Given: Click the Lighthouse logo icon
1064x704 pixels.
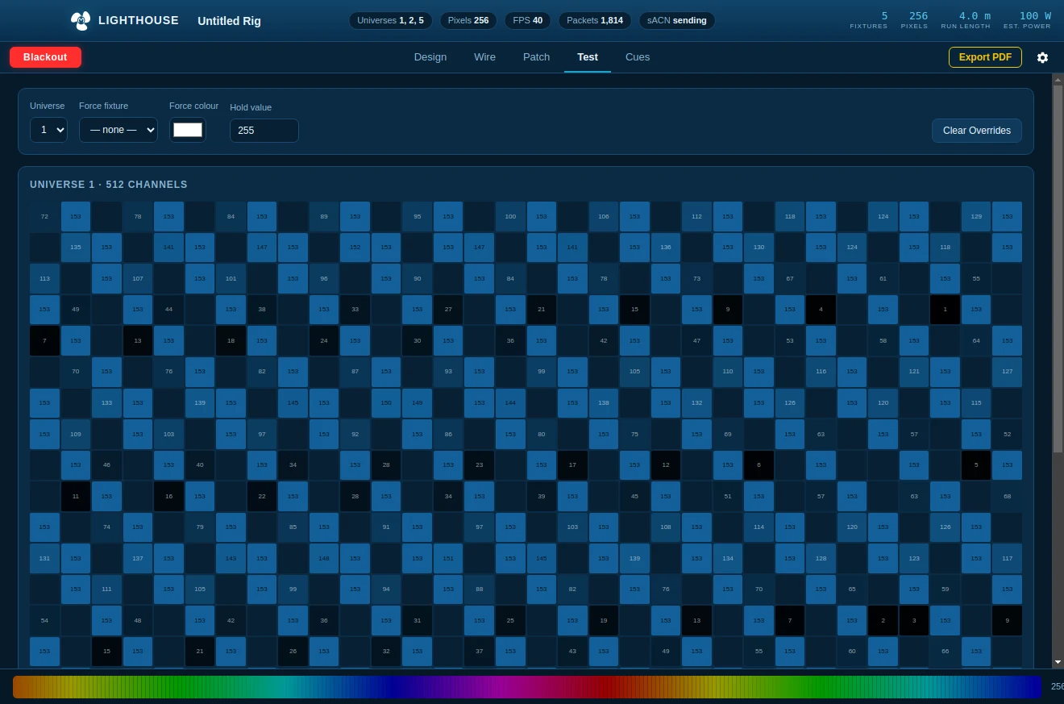Looking at the screenshot, I should pyautogui.click(x=81, y=21).
